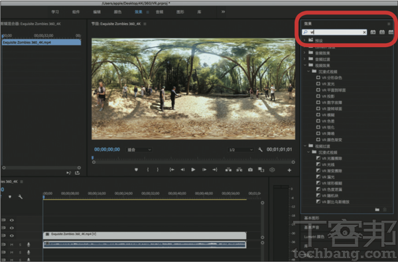Step back one frame

pos(182,170)
